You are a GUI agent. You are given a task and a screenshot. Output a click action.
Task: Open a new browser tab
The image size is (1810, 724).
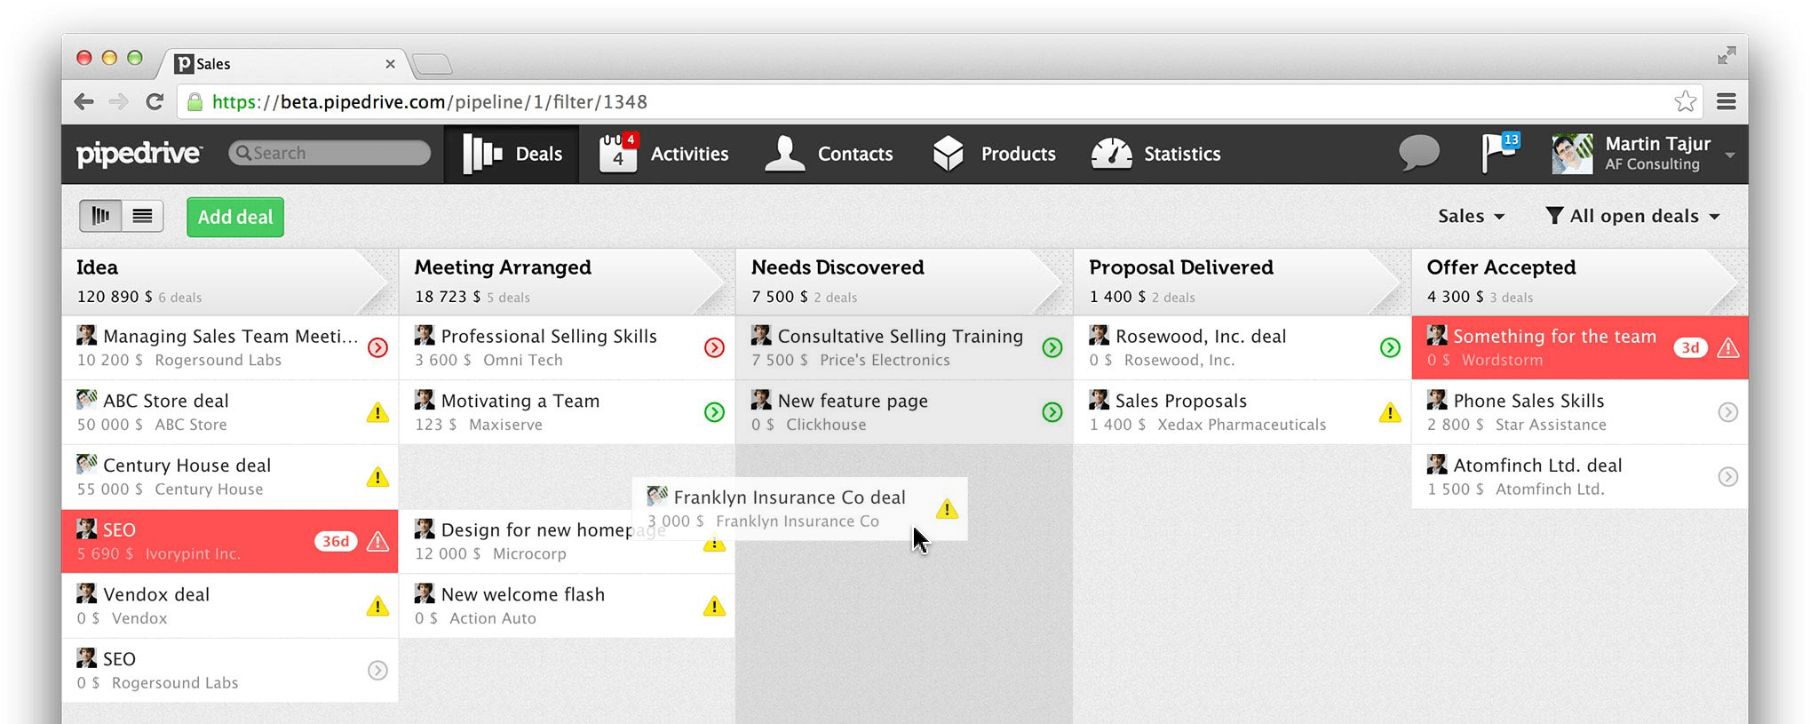click(x=433, y=64)
